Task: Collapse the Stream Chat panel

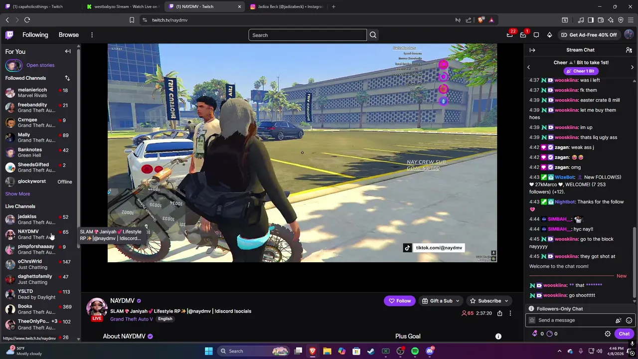Action: pos(532,50)
